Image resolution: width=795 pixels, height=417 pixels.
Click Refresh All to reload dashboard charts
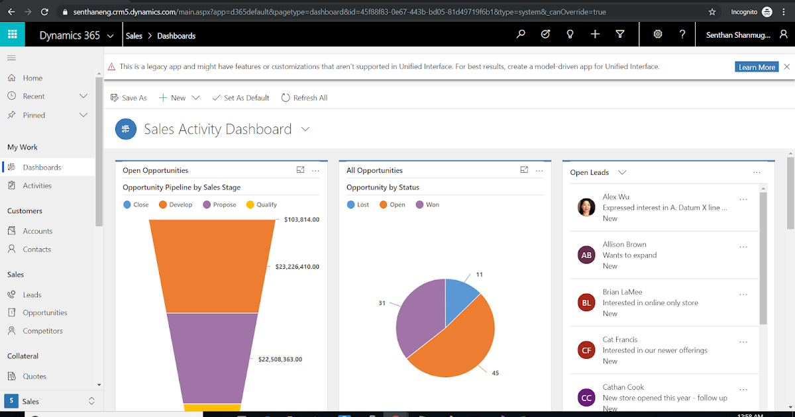click(304, 97)
